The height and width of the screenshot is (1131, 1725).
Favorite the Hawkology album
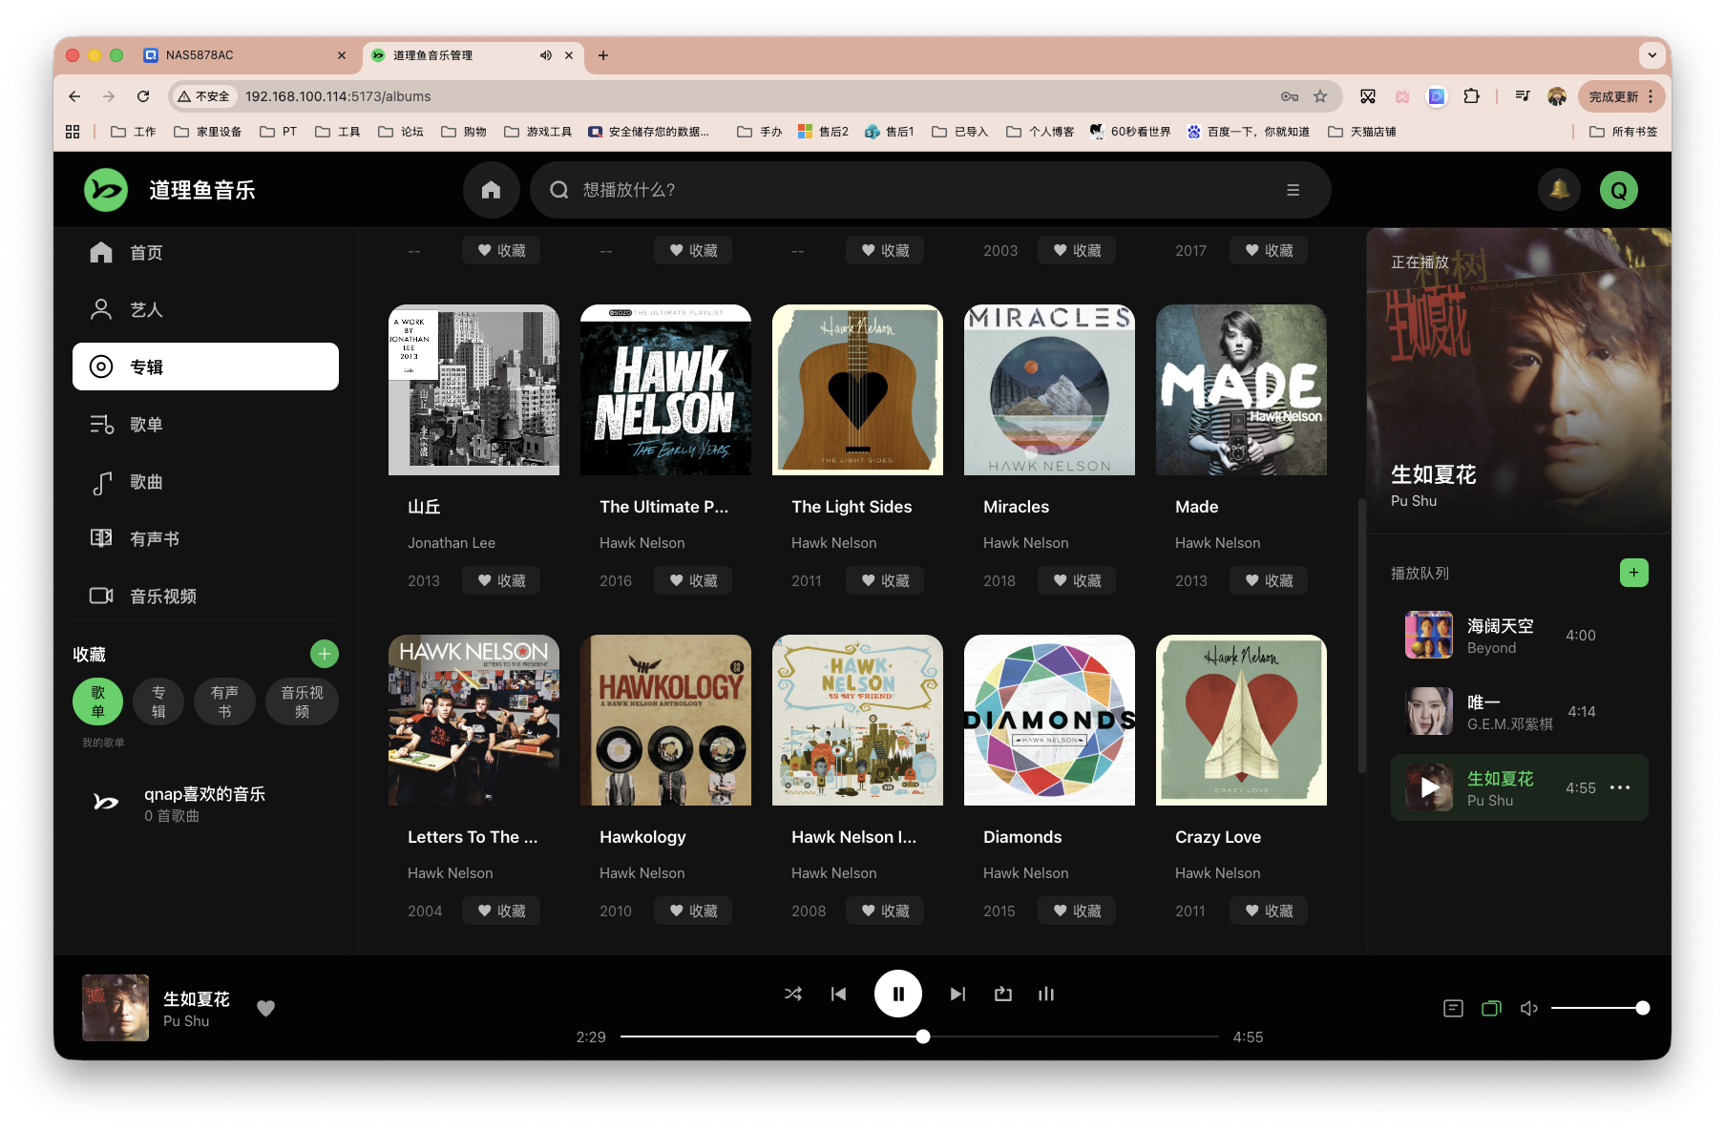tap(692, 911)
